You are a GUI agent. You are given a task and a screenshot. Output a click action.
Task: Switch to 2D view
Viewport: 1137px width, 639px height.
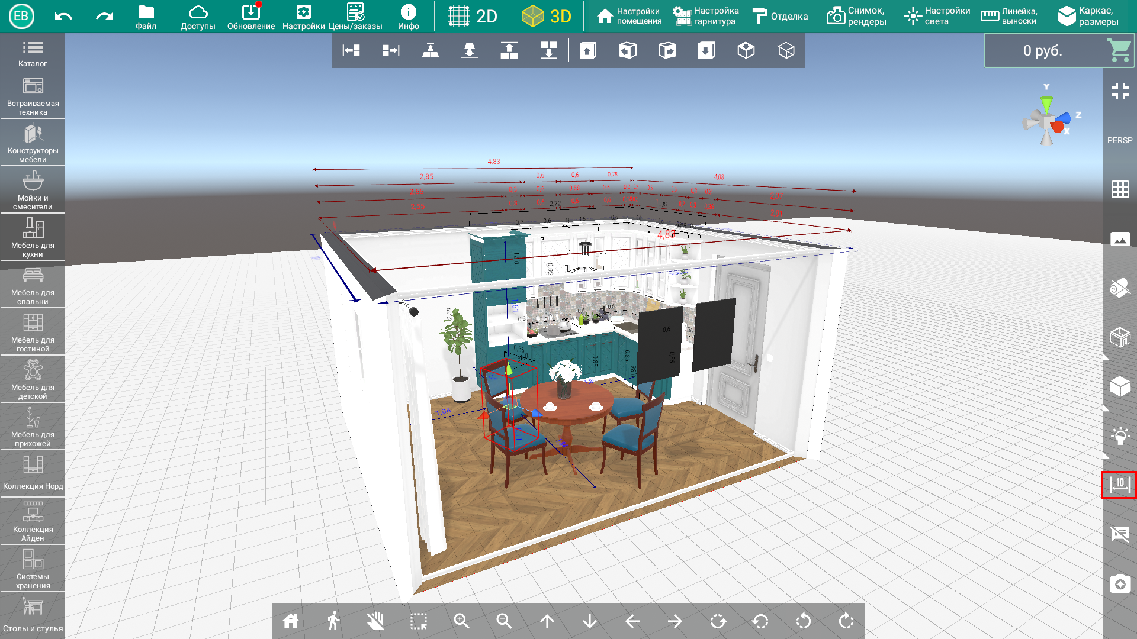click(473, 16)
